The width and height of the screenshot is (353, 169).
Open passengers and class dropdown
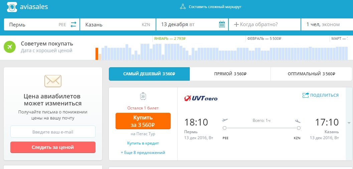[327, 24]
